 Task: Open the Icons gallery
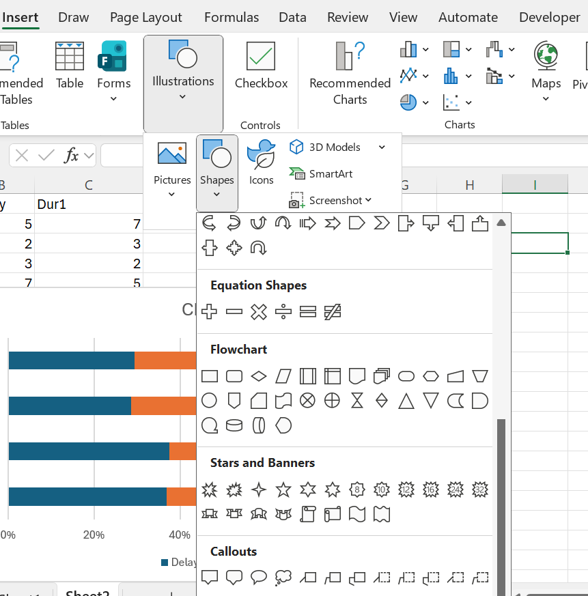click(262, 162)
